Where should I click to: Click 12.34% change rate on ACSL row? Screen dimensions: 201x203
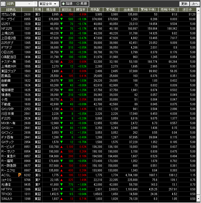pos(82,175)
